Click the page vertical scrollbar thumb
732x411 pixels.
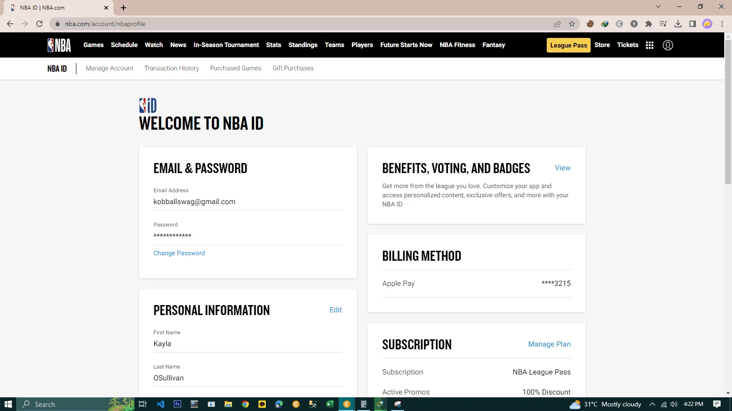[728, 112]
